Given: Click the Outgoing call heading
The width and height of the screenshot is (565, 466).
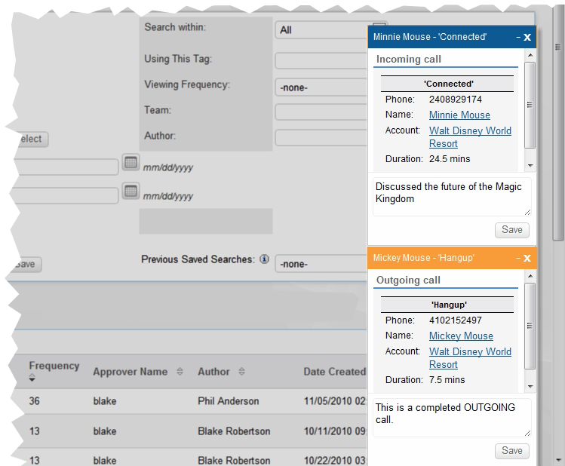Looking at the screenshot, I should click(x=408, y=280).
